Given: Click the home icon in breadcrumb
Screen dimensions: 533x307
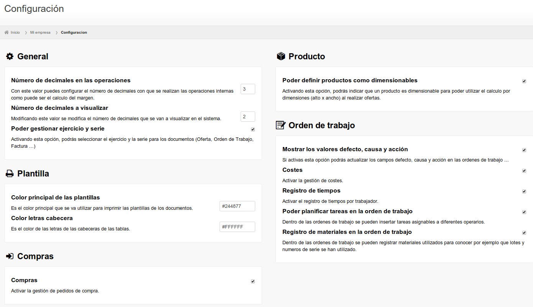Looking at the screenshot, I should 7,33.
